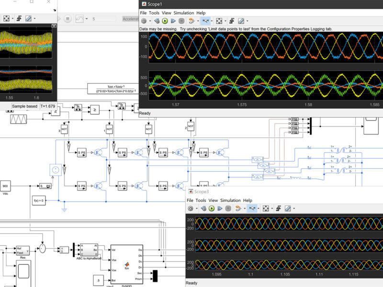Run the simulation from Scope1 toolbar
This screenshot has width=383, height=287.
point(165,21)
